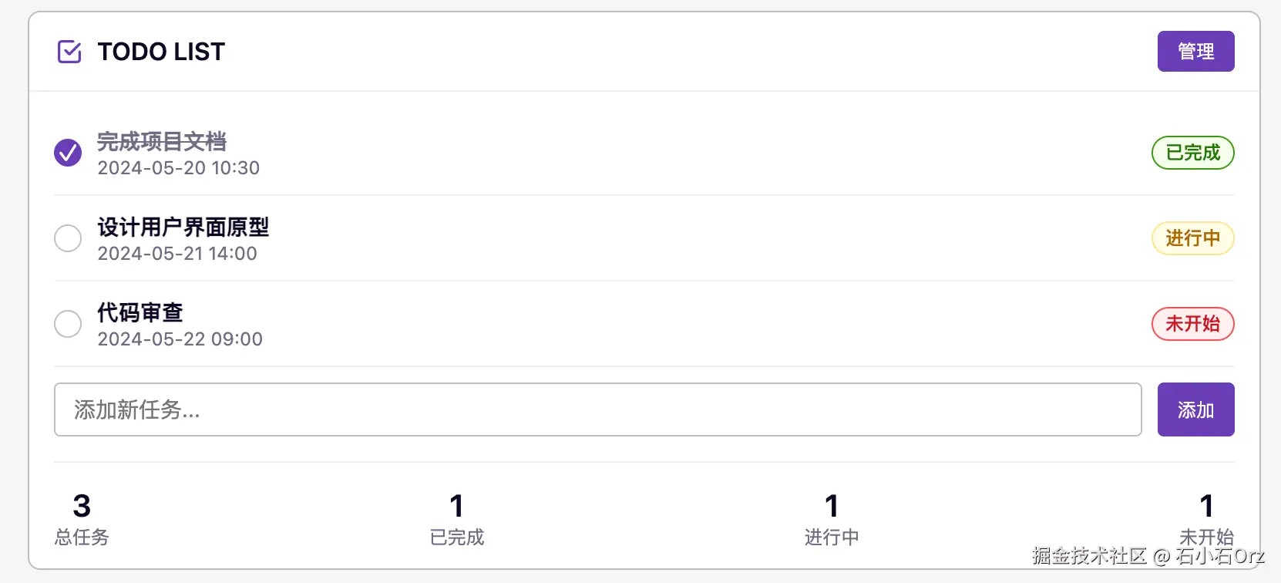This screenshot has width=1281, height=583.
Task: Focus the 添加新任务 input field
Action: click(x=597, y=409)
